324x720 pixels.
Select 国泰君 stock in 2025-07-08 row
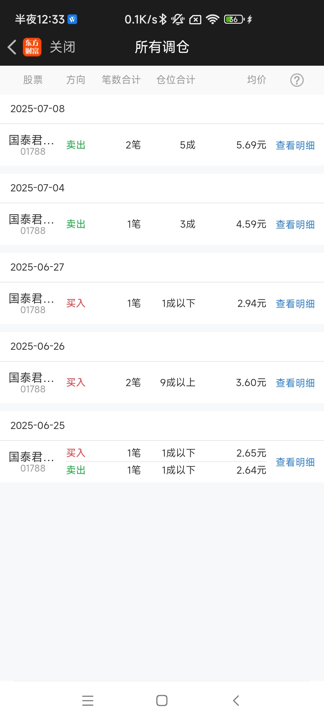[x=32, y=145]
